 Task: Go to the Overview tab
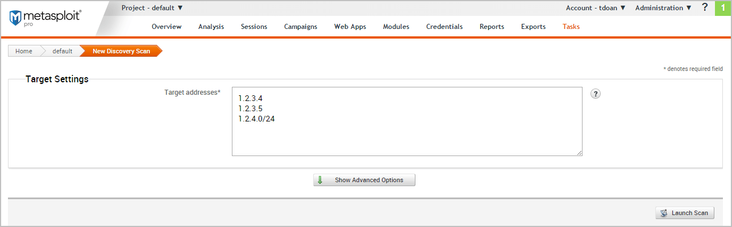[167, 27]
